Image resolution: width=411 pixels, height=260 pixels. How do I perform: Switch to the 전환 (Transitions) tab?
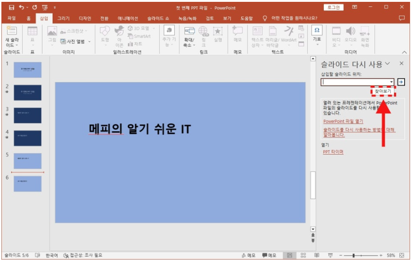point(104,18)
